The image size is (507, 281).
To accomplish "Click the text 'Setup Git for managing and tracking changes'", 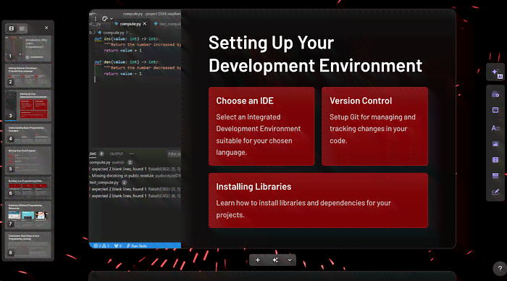I will pos(372,123).
